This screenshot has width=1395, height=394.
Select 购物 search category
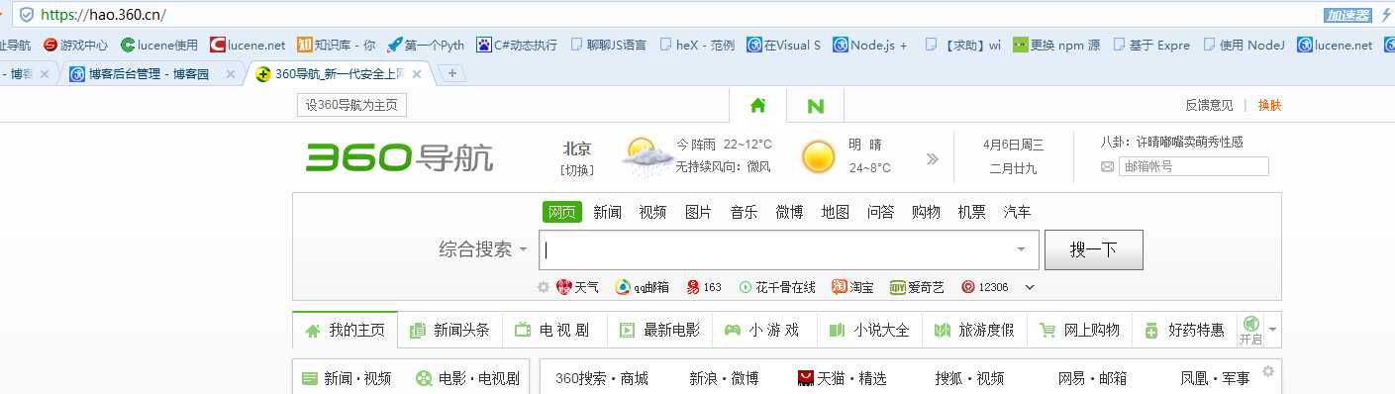926,212
